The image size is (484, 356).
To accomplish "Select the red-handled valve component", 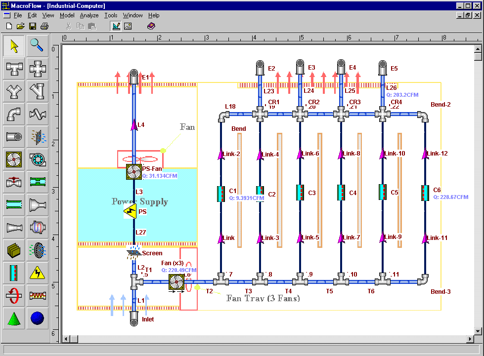I will coord(14,182).
